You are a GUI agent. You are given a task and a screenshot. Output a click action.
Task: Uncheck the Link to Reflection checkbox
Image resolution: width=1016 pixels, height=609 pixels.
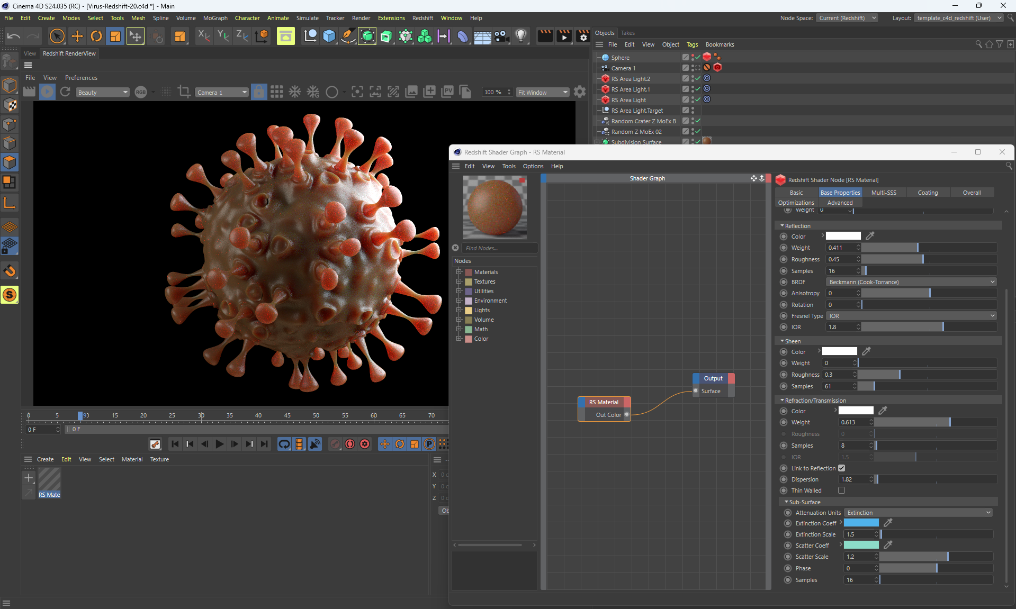pyautogui.click(x=841, y=468)
